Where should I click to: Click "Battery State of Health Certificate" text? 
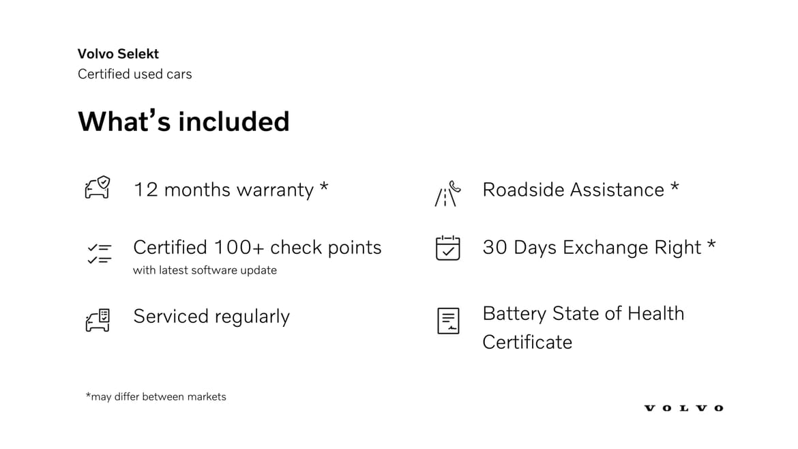coord(582,328)
